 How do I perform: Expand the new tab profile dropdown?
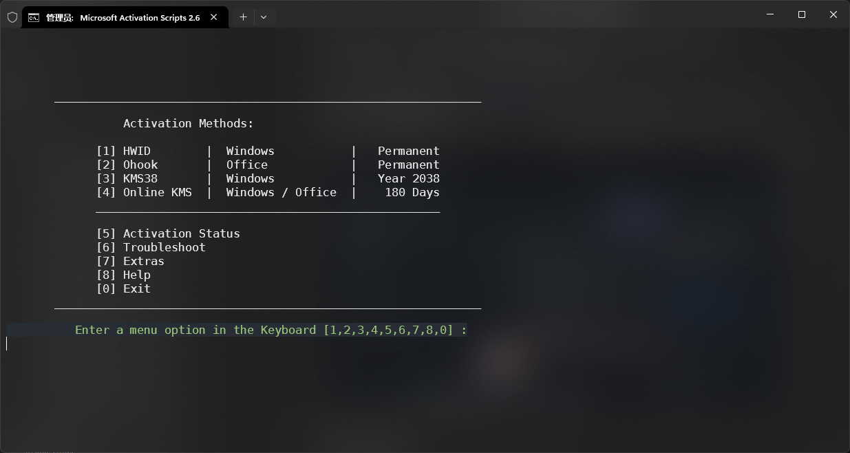pos(264,17)
